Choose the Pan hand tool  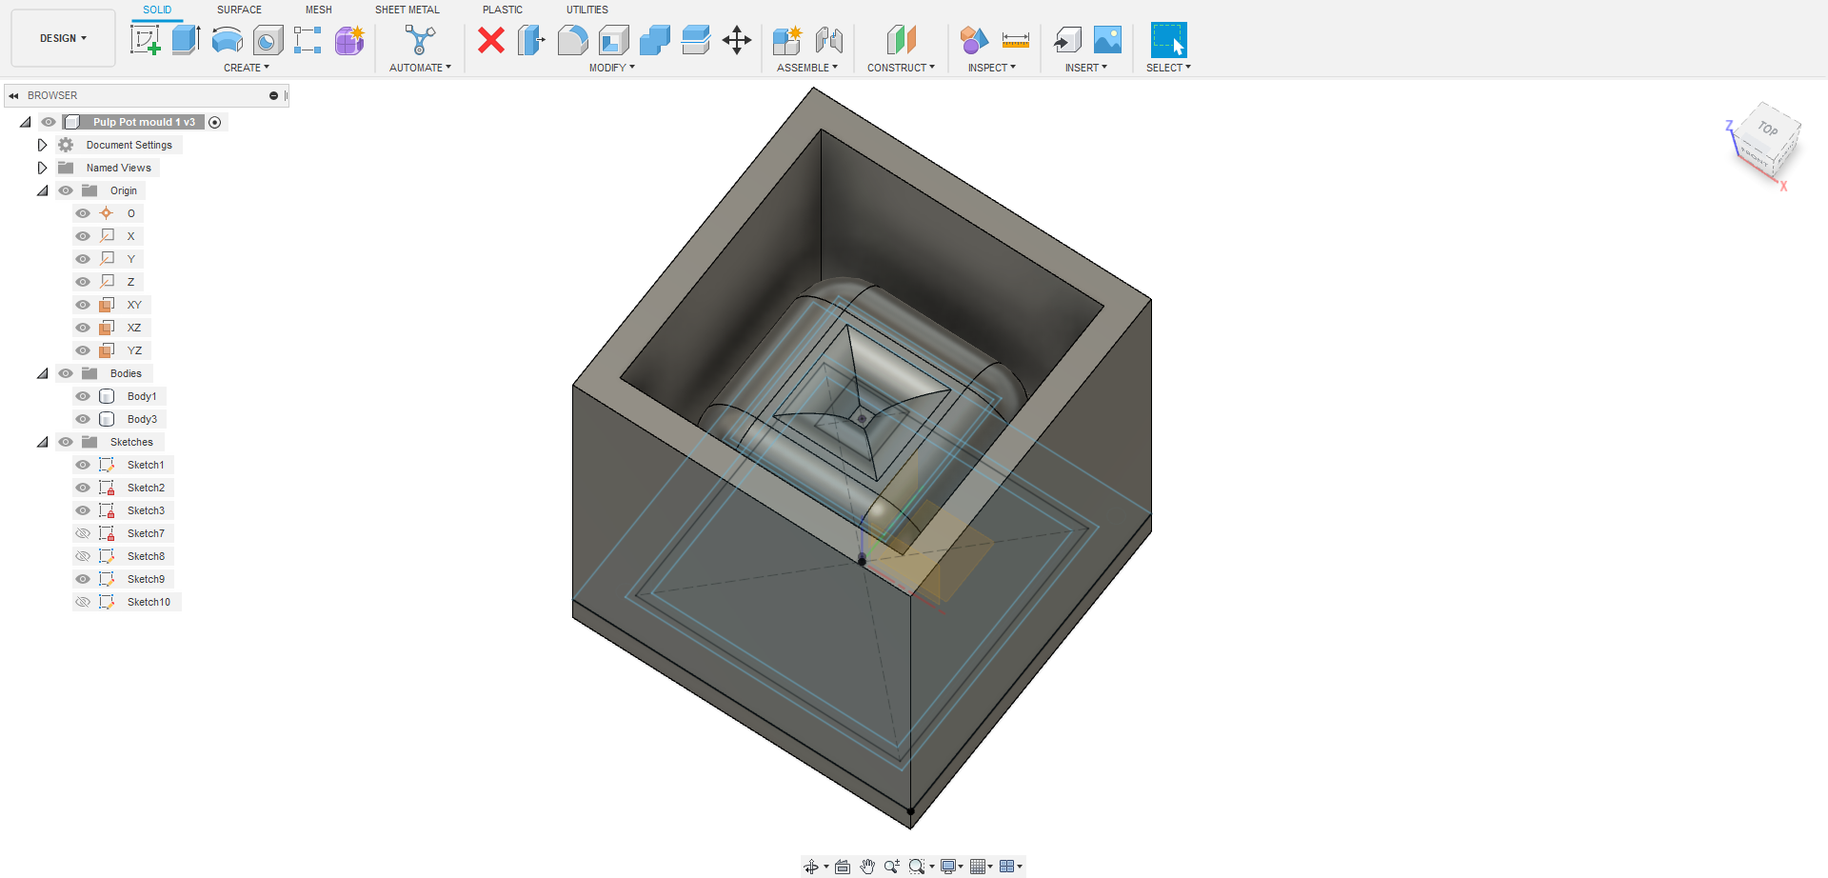pyautogui.click(x=867, y=867)
